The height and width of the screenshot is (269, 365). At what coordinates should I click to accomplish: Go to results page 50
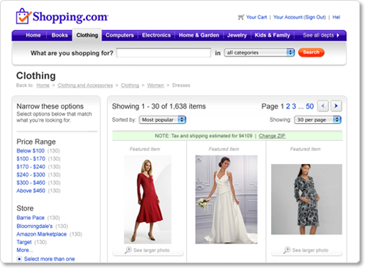310,106
